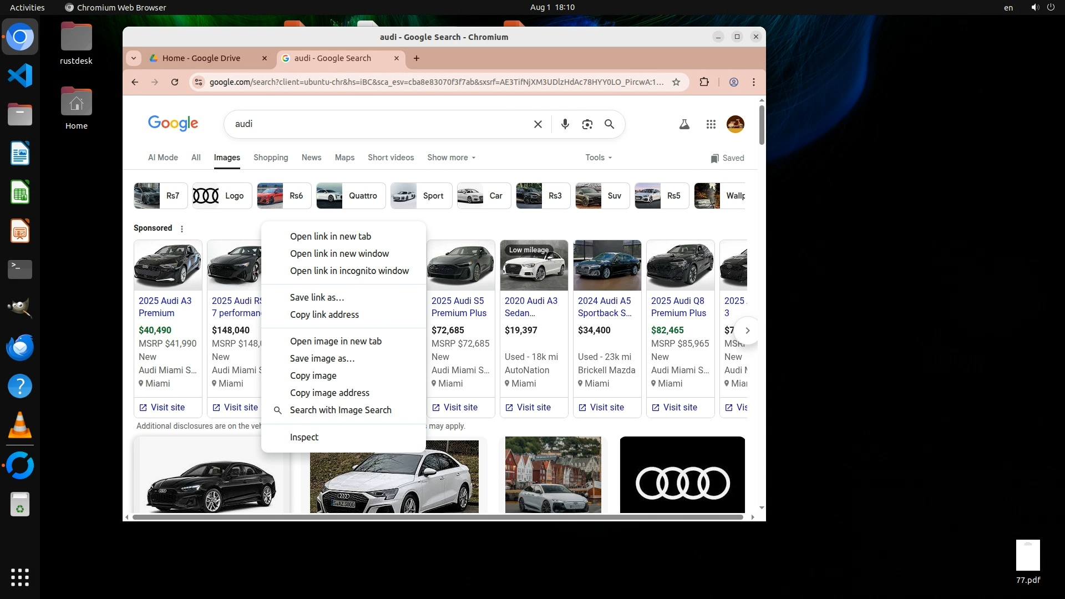Bookmark this page with star icon
Image resolution: width=1065 pixels, height=599 pixels.
pyautogui.click(x=676, y=82)
